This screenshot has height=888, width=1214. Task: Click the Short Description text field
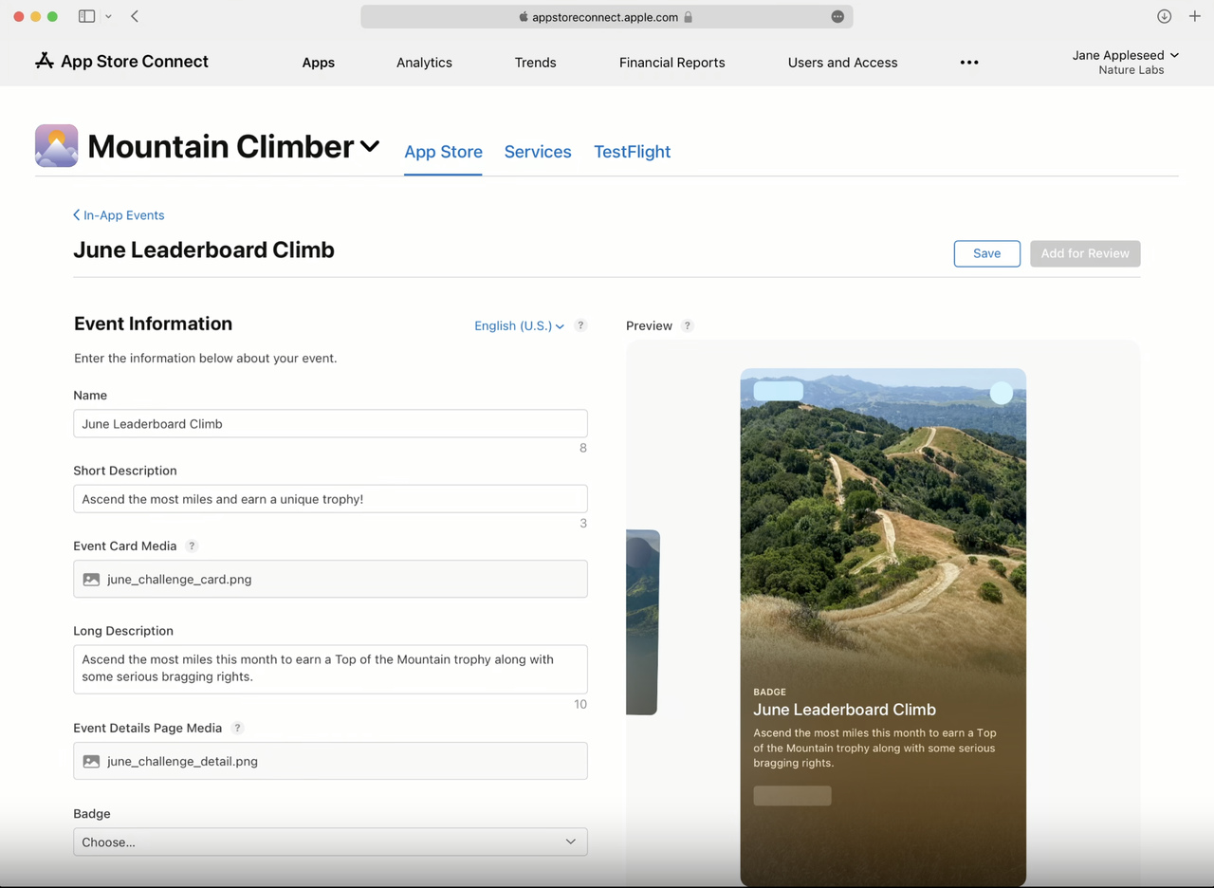click(x=330, y=499)
